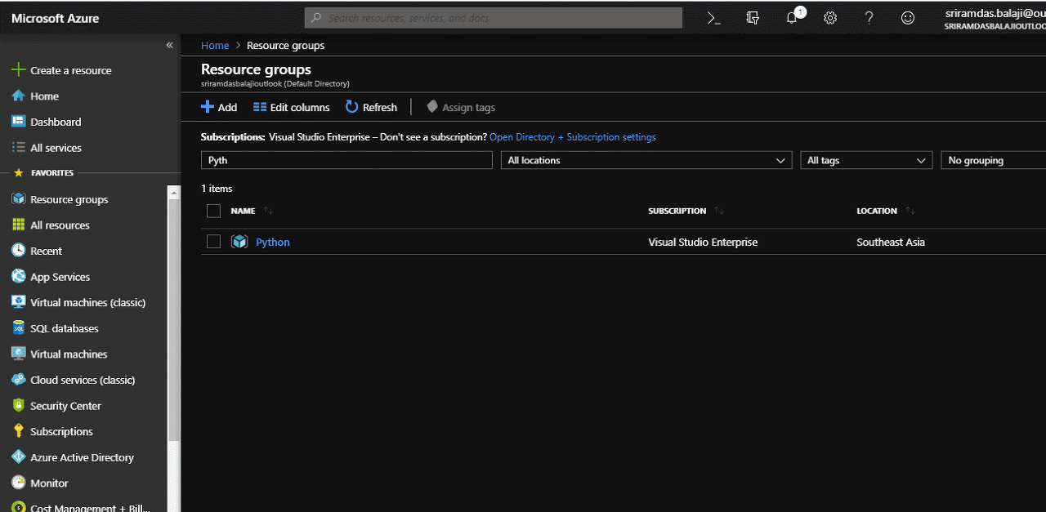Select all rows with header checkbox

[x=214, y=211]
